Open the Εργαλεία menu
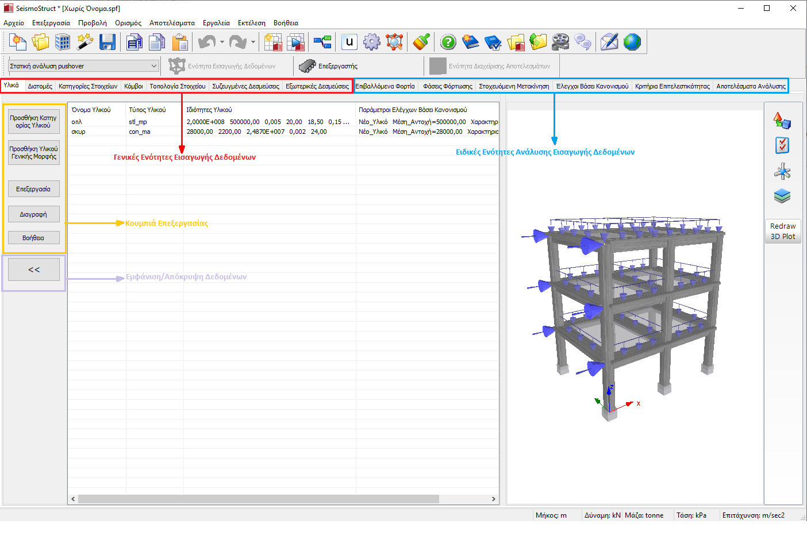Viewport: 807px width, 555px height. (216, 23)
